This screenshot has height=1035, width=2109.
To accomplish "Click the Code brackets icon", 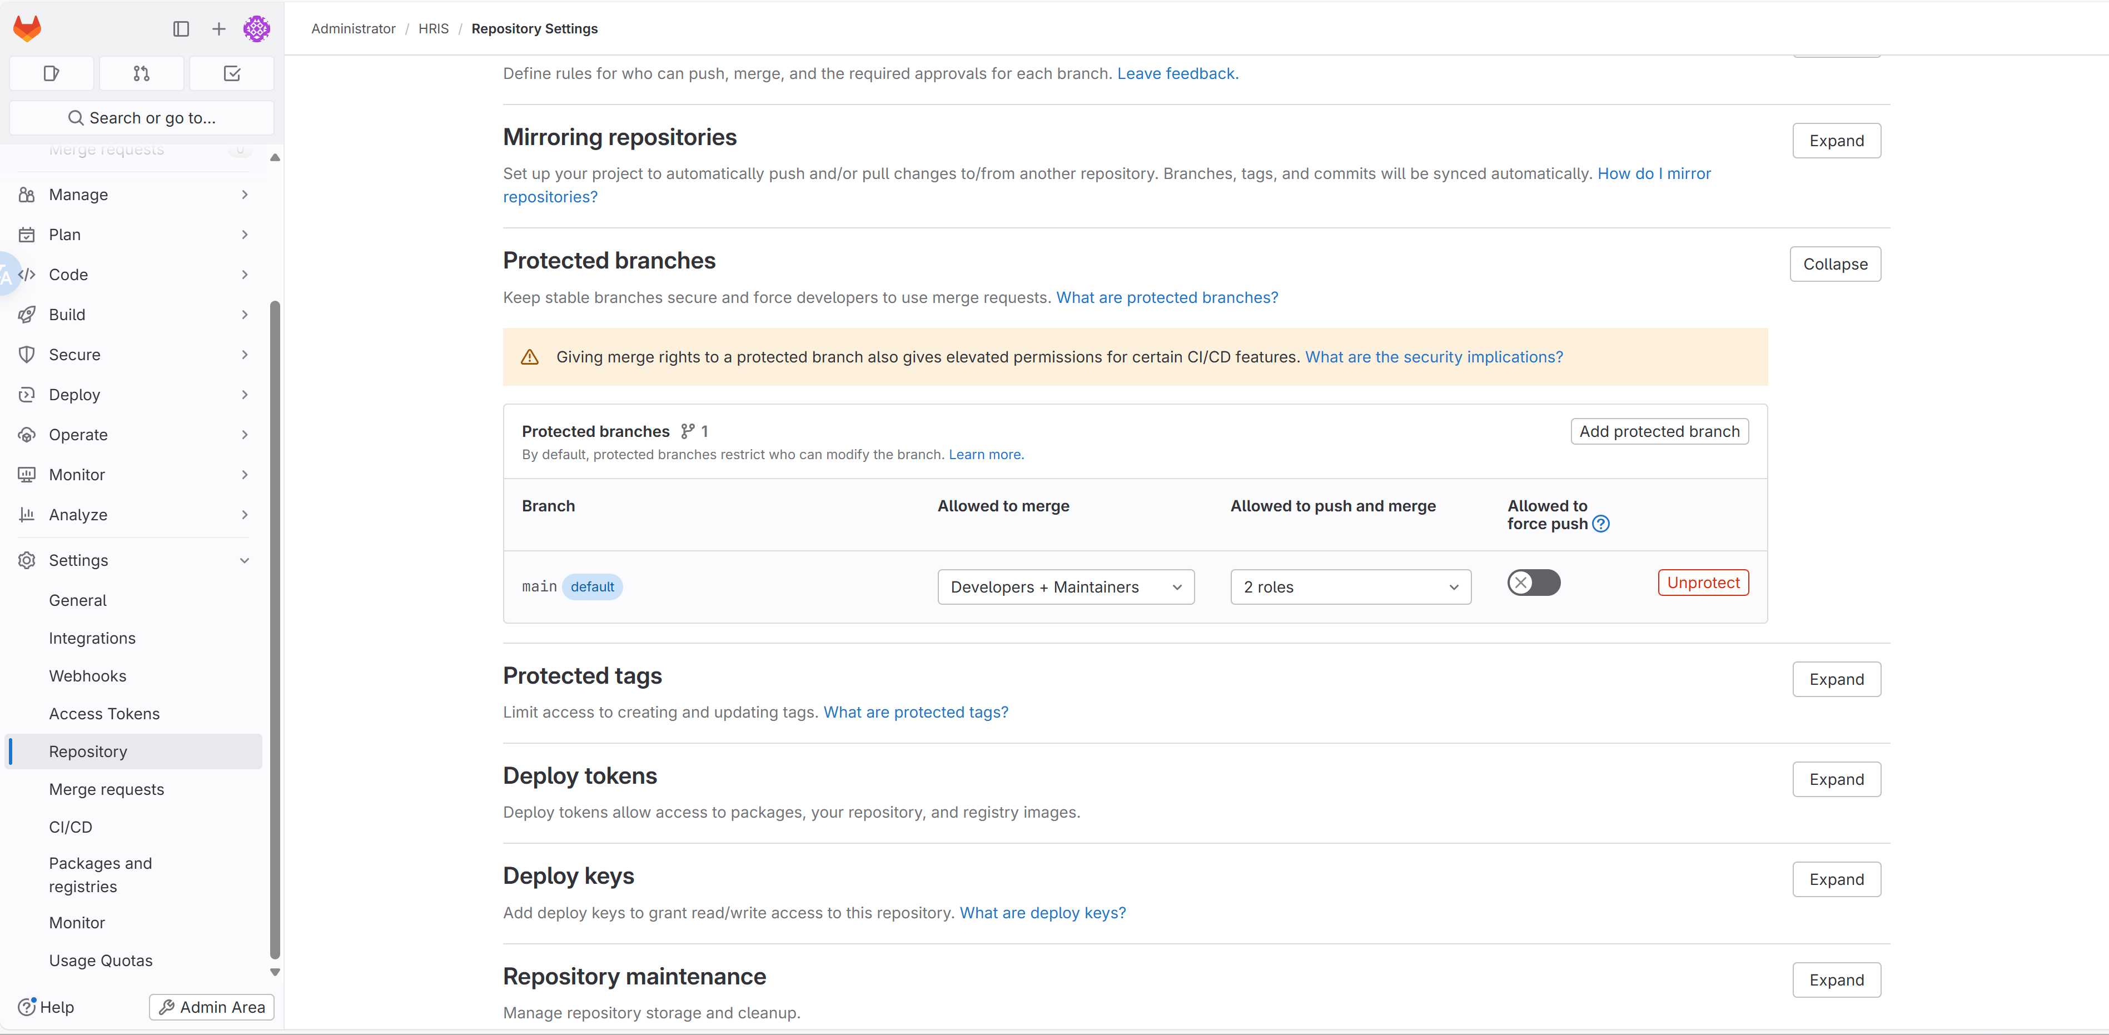I will point(26,275).
